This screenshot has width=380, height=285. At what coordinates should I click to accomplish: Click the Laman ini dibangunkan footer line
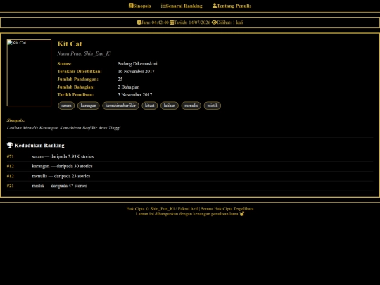click(x=190, y=214)
